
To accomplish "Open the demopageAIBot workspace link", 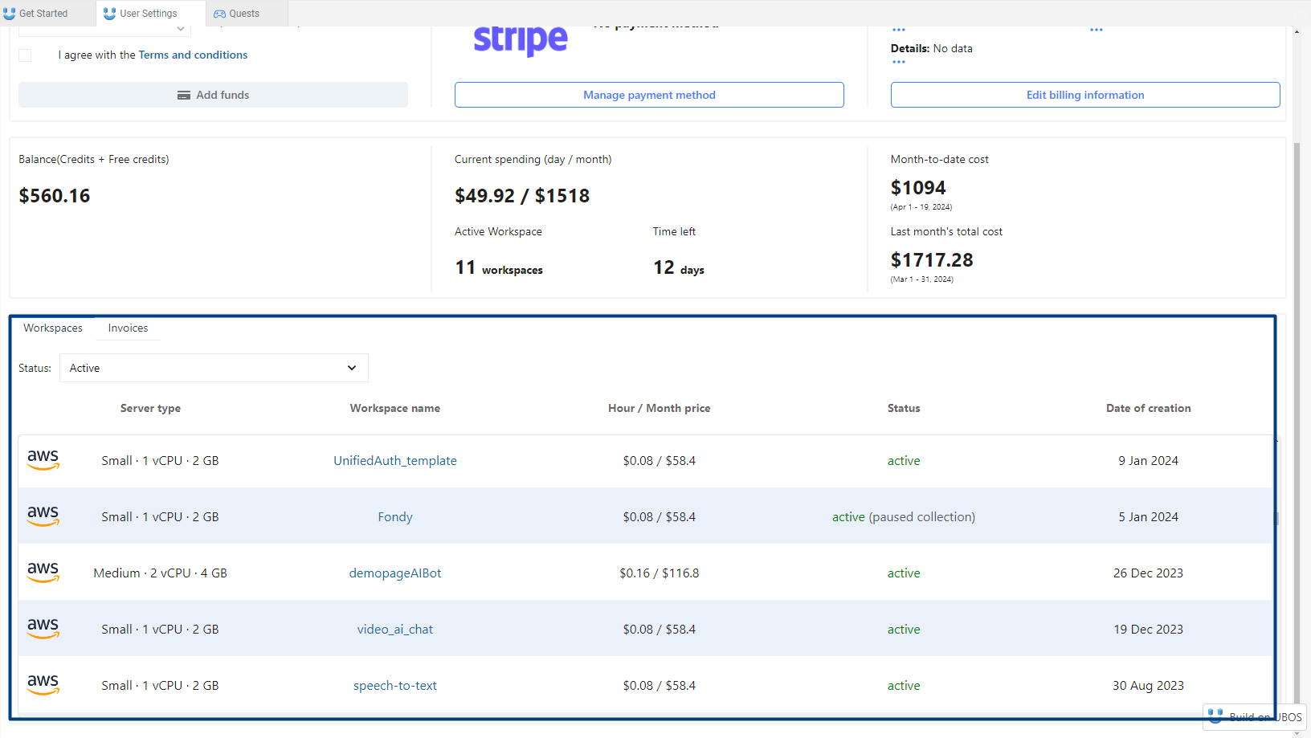I will 395,573.
